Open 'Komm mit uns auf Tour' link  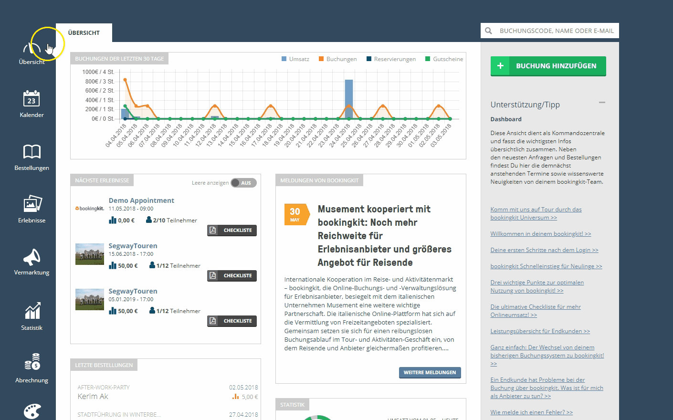tap(536, 213)
